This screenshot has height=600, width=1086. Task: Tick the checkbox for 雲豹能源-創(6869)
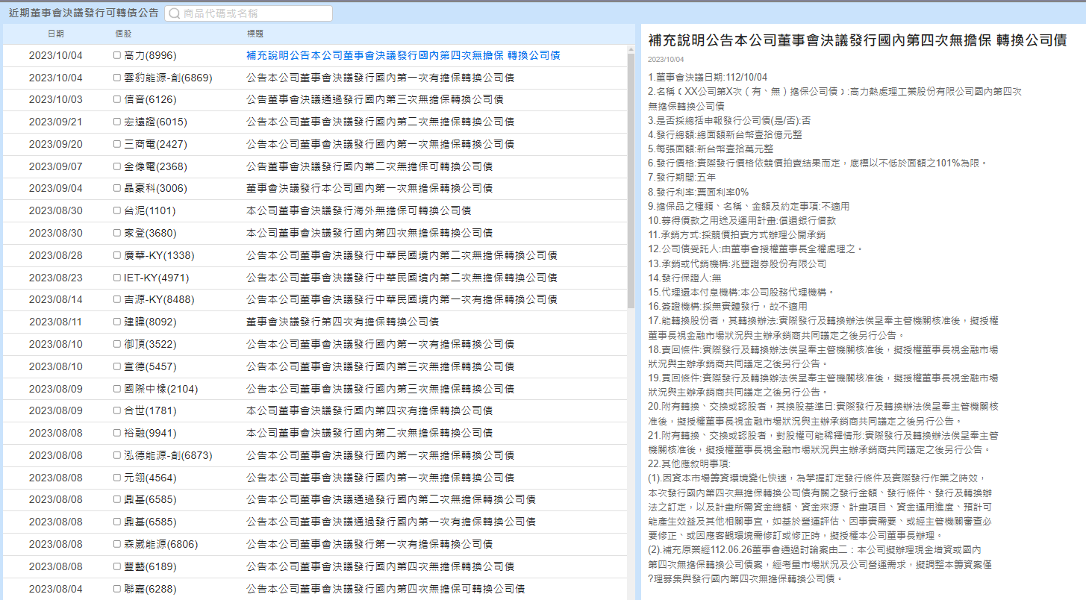point(117,78)
